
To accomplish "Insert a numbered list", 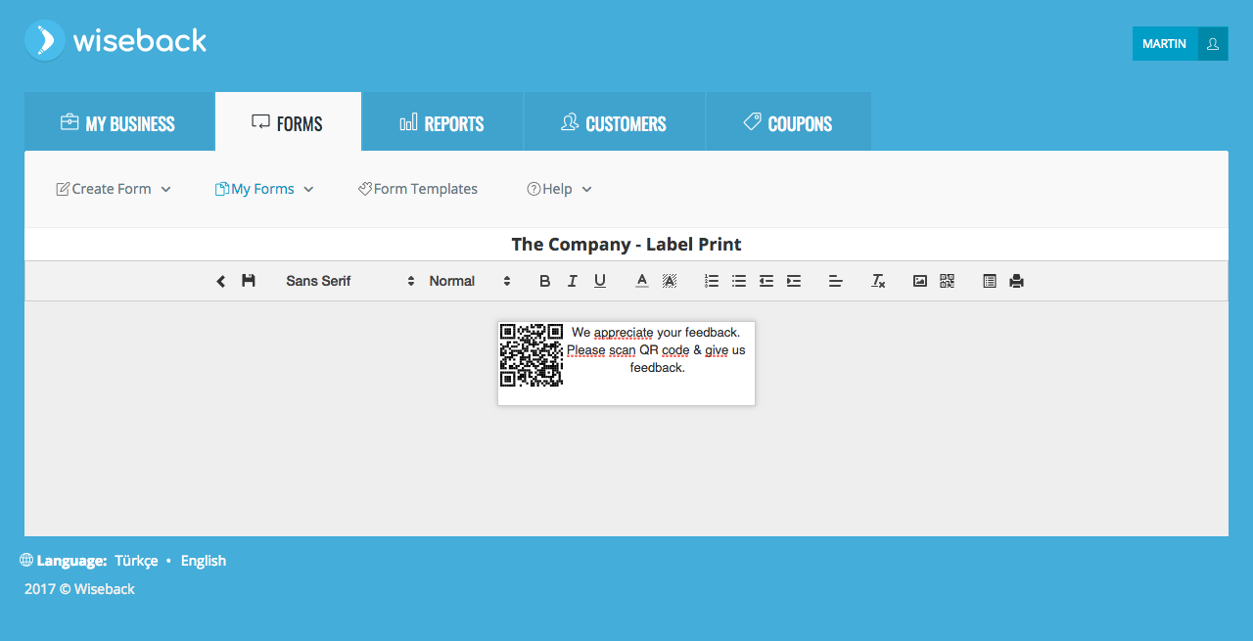I will (x=712, y=281).
